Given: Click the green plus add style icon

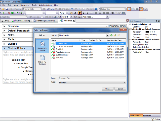Looking at the screenshot, I should coord(3,13).
